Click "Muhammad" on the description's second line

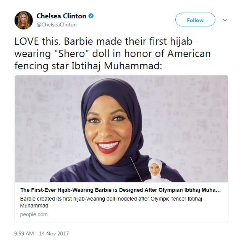coord(34,206)
